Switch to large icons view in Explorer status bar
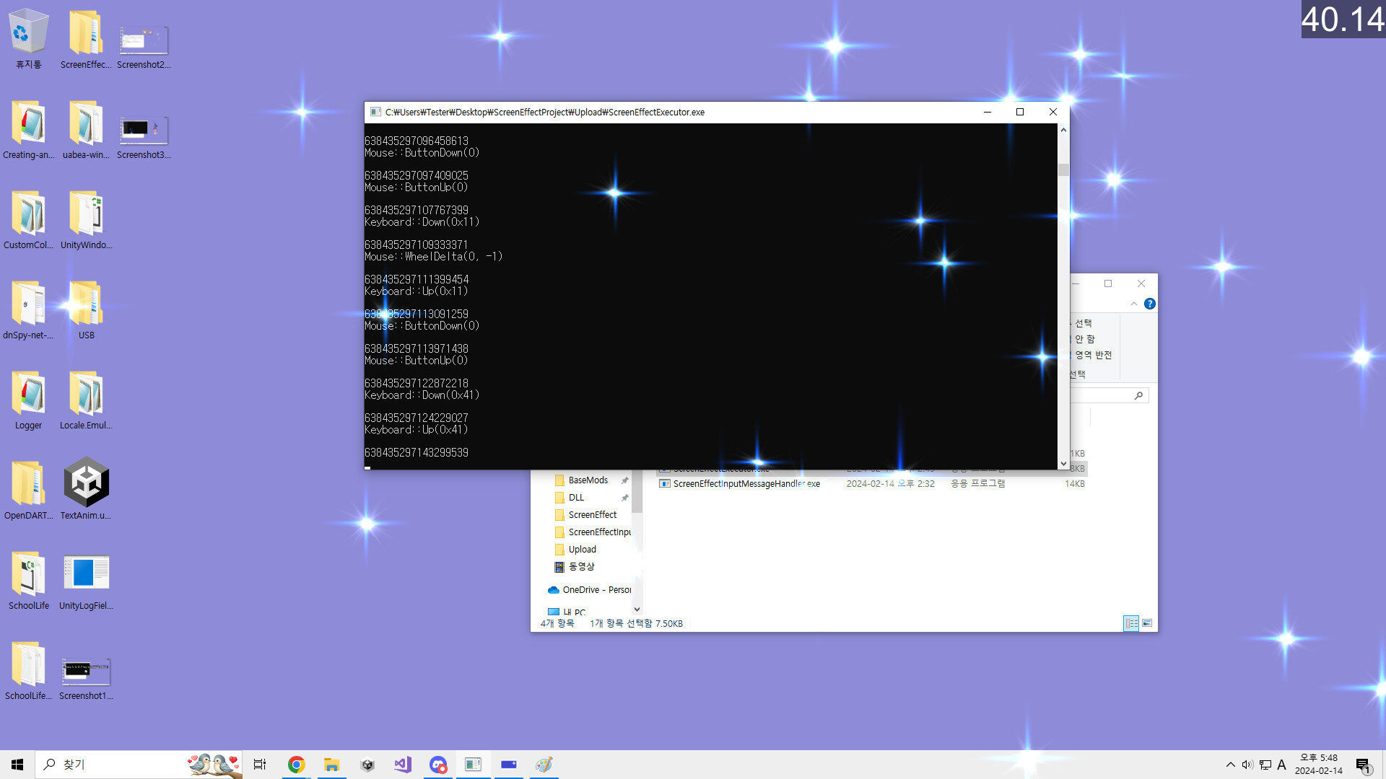 pos(1147,622)
